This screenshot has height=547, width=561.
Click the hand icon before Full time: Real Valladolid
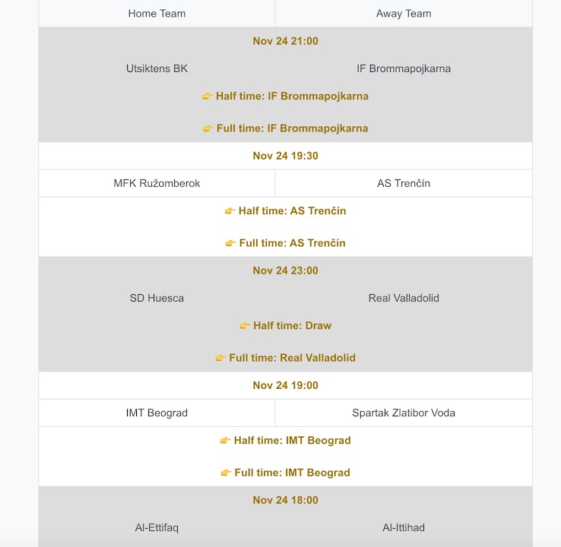(220, 358)
